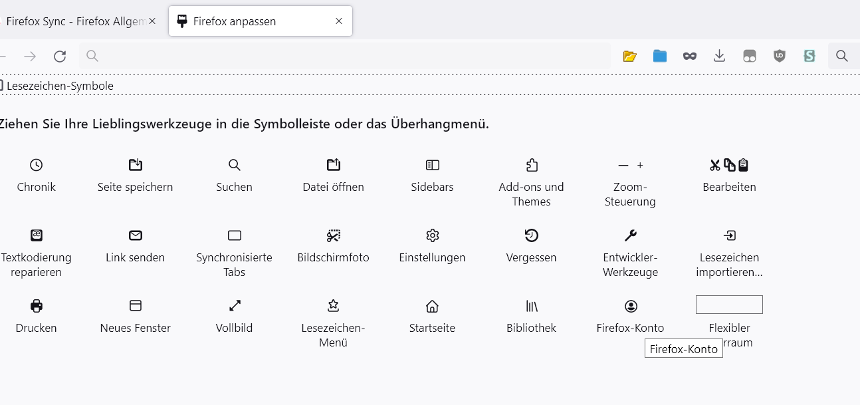Close the Firefox anpassen tab
The image size is (860, 405).
tap(339, 21)
